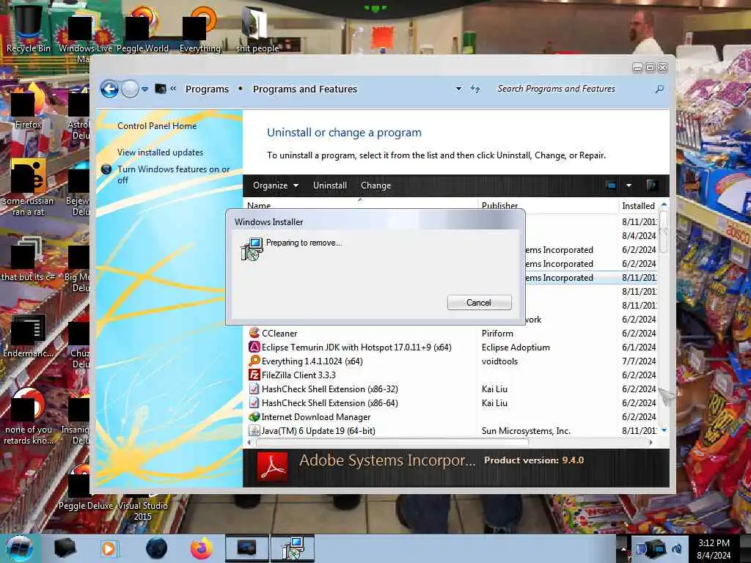Click the CCleaner program icon
This screenshot has height=563, width=751.
click(254, 333)
